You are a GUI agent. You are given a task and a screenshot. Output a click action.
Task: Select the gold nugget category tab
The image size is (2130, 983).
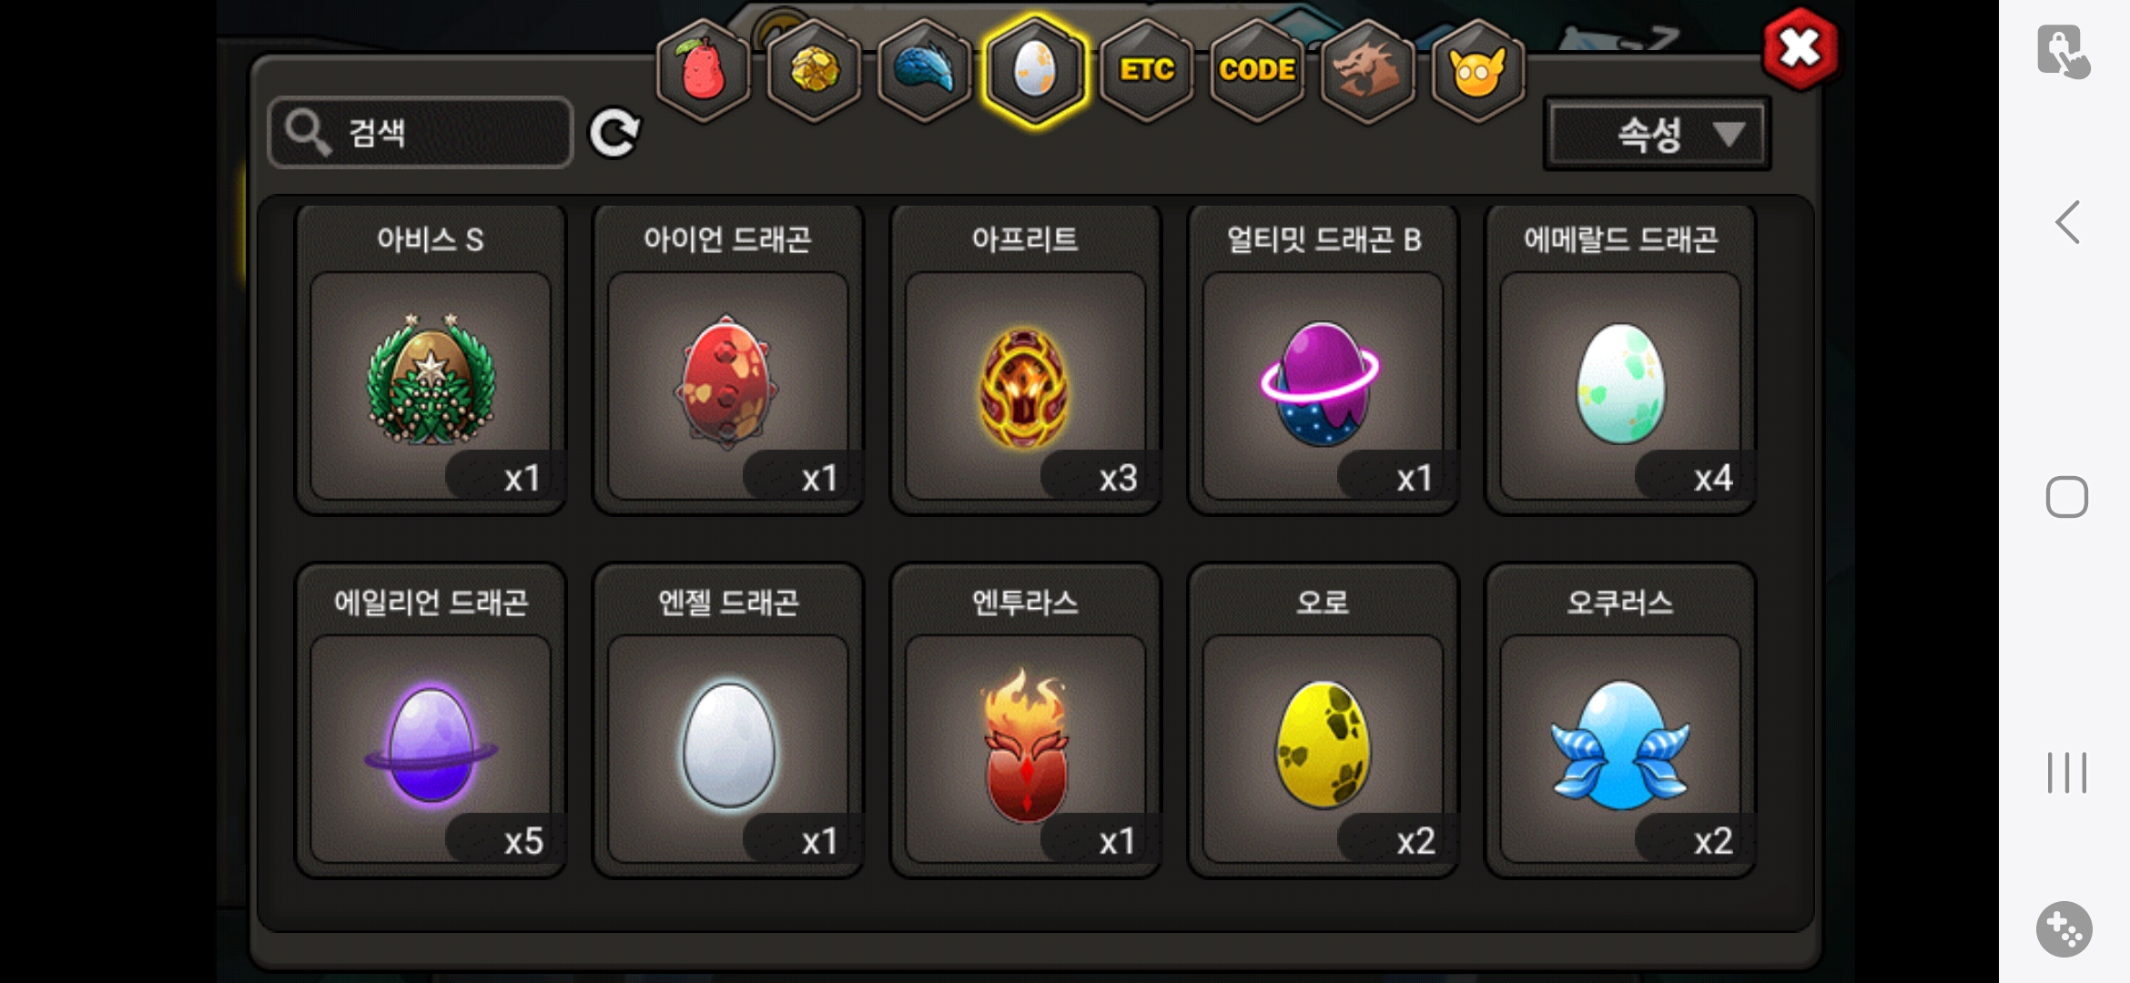click(x=814, y=70)
